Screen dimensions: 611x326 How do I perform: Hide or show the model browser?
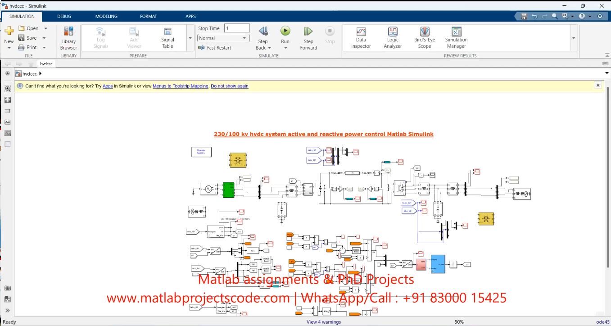[7, 73]
